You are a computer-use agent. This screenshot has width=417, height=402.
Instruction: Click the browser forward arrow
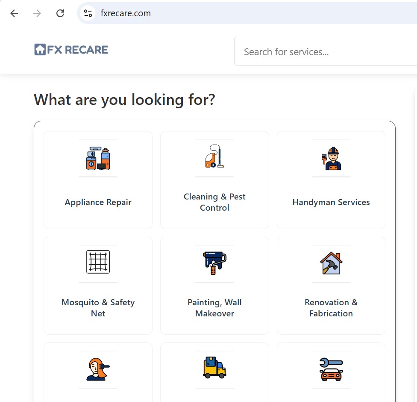pos(38,13)
